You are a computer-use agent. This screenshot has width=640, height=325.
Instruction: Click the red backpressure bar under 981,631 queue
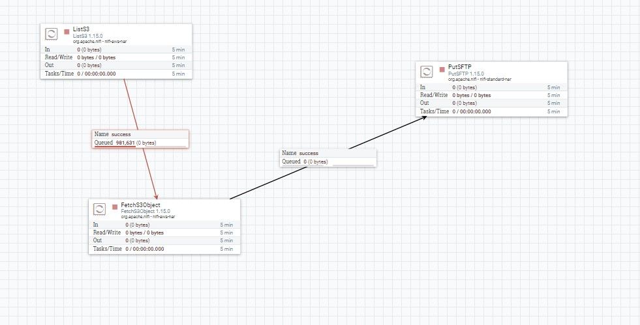tap(115, 147)
